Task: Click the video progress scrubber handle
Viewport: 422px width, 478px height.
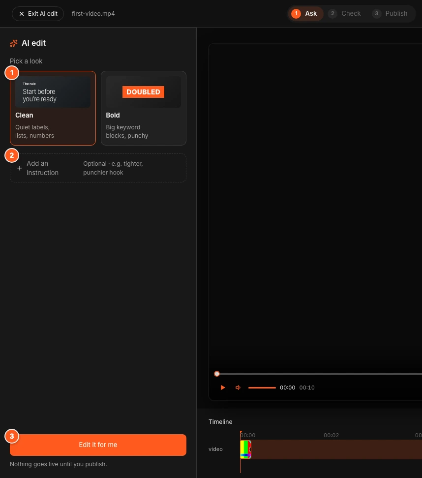Action: pyautogui.click(x=217, y=374)
